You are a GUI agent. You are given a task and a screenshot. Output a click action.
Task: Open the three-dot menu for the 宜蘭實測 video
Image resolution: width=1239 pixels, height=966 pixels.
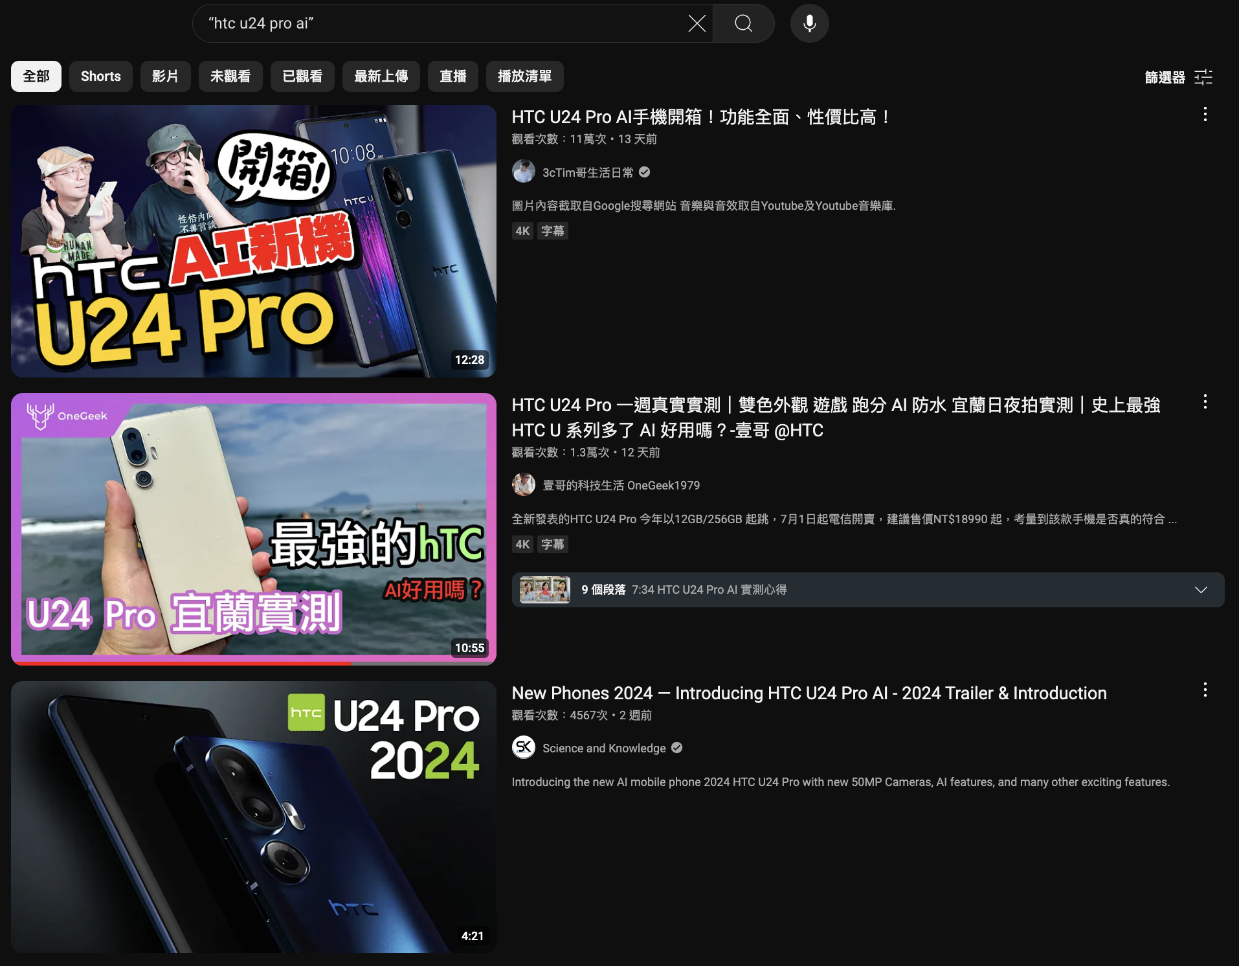click(x=1205, y=402)
